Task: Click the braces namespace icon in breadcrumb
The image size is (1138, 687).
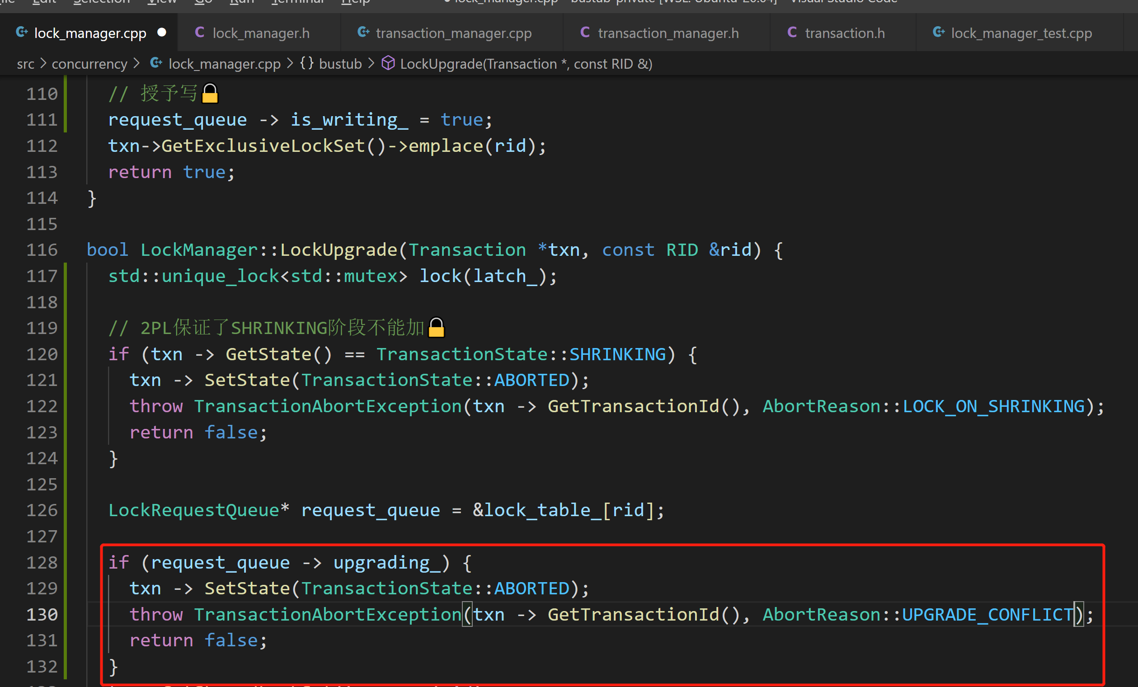Action: [307, 63]
